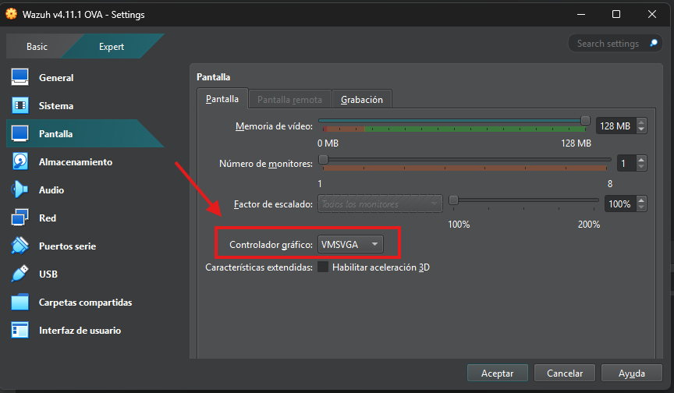Open the Red network icon
Screen dimensions: 674x393
20,218
